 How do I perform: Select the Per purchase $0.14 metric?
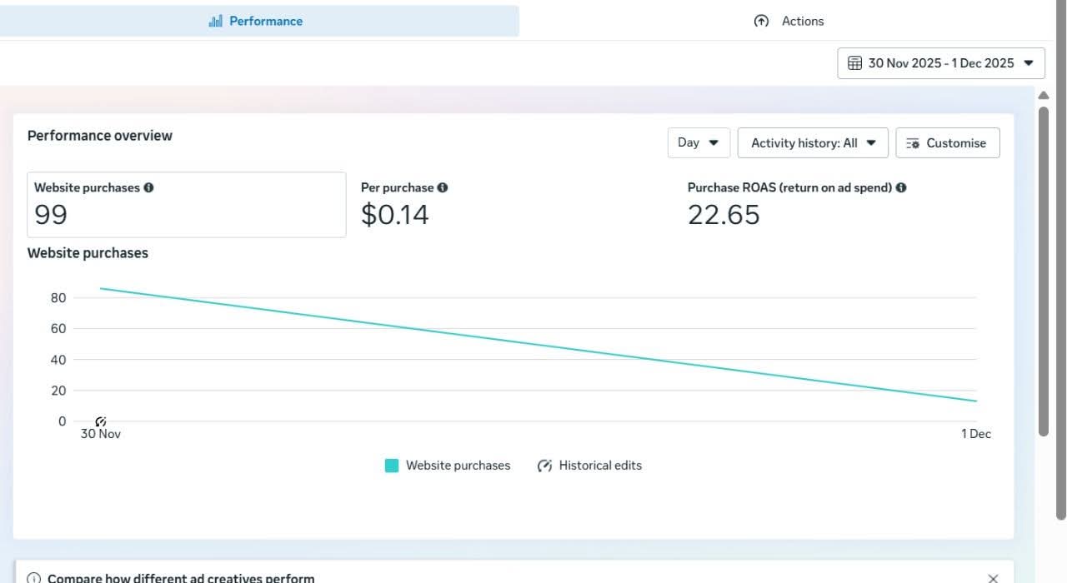tap(395, 214)
